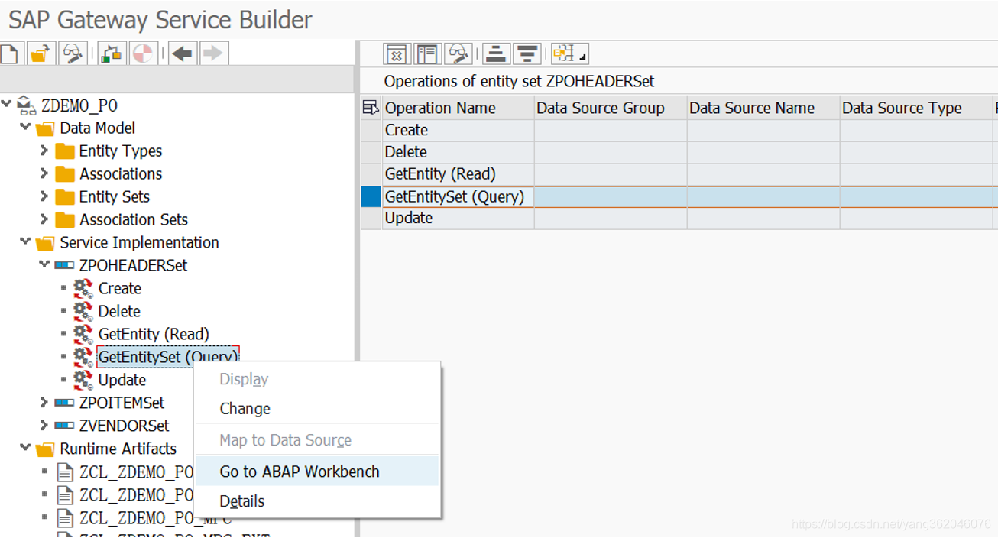
Task: Click the glasses-pencil icon in the operations toolbar
Action: click(458, 53)
